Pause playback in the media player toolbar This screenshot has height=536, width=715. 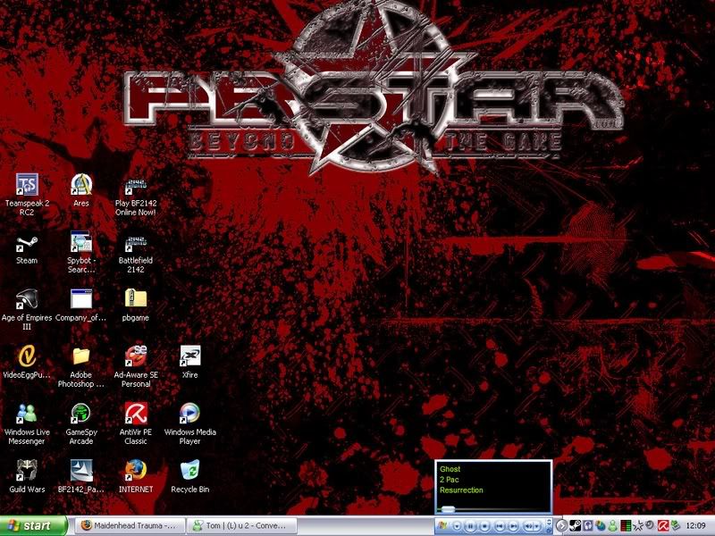click(471, 526)
